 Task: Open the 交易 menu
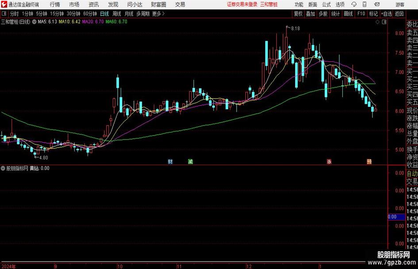pos(180,4)
